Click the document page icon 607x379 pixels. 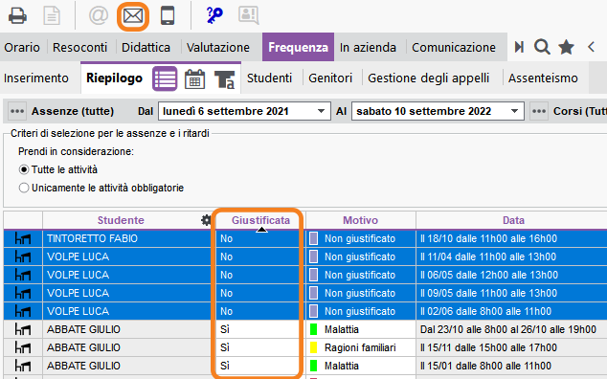click(x=52, y=16)
